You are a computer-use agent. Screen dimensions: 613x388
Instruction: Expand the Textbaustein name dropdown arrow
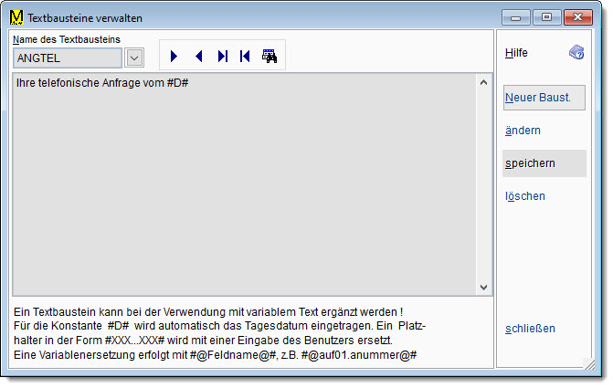click(x=134, y=58)
